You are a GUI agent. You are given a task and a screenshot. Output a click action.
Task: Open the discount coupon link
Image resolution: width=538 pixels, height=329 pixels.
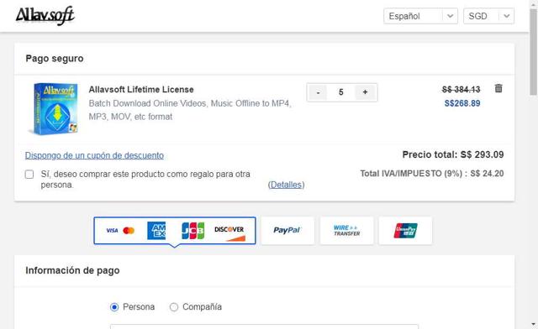[x=94, y=155]
